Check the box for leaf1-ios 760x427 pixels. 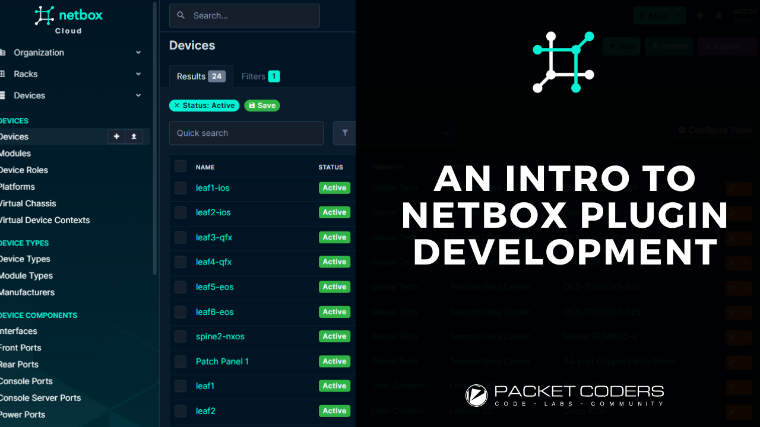(180, 188)
